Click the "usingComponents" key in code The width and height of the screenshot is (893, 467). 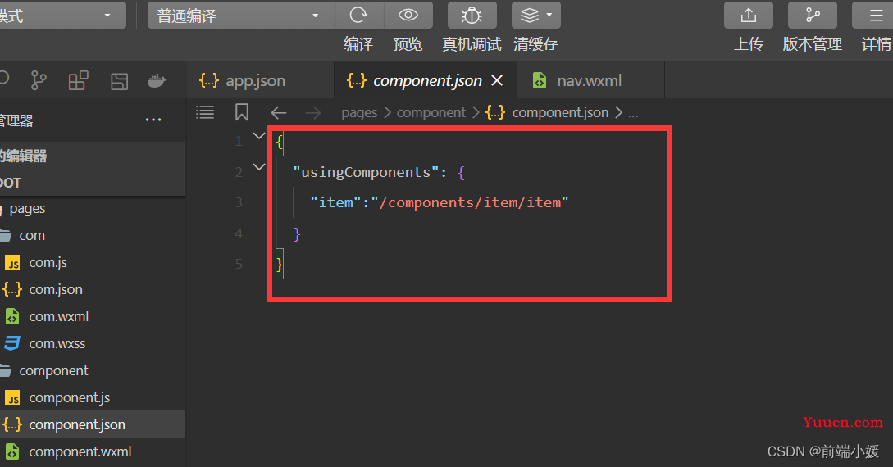coord(366,172)
